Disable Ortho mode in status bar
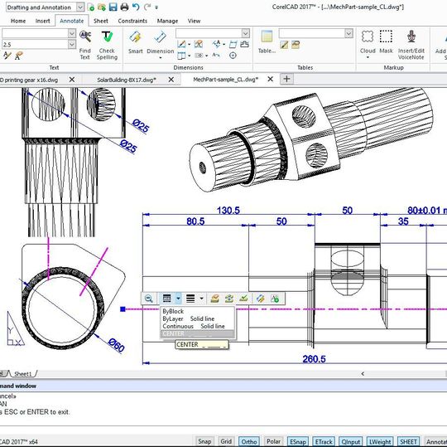The height and width of the screenshot is (447, 447). pyautogui.click(x=249, y=441)
